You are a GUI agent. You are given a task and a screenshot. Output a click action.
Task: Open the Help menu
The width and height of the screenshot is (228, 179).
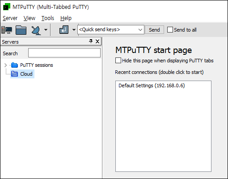66,18
